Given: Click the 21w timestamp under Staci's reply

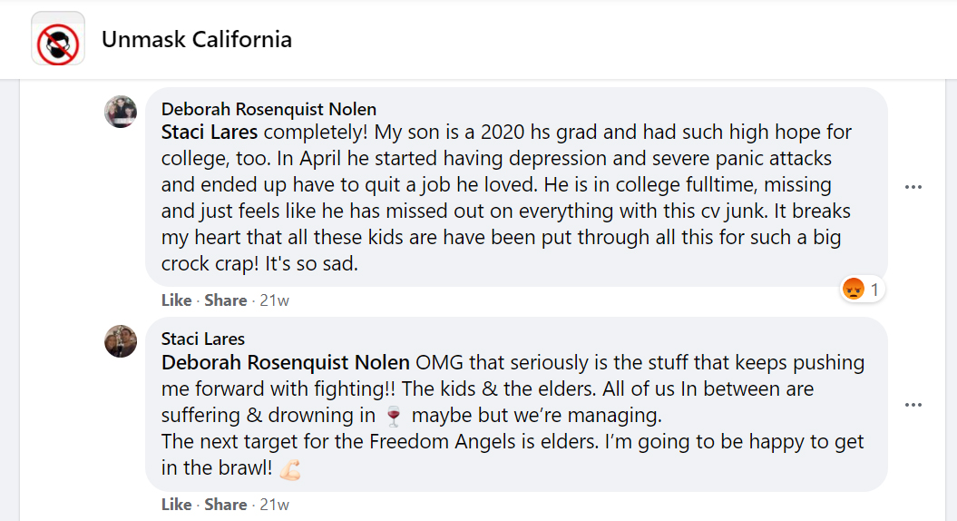Looking at the screenshot, I should tap(274, 505).
